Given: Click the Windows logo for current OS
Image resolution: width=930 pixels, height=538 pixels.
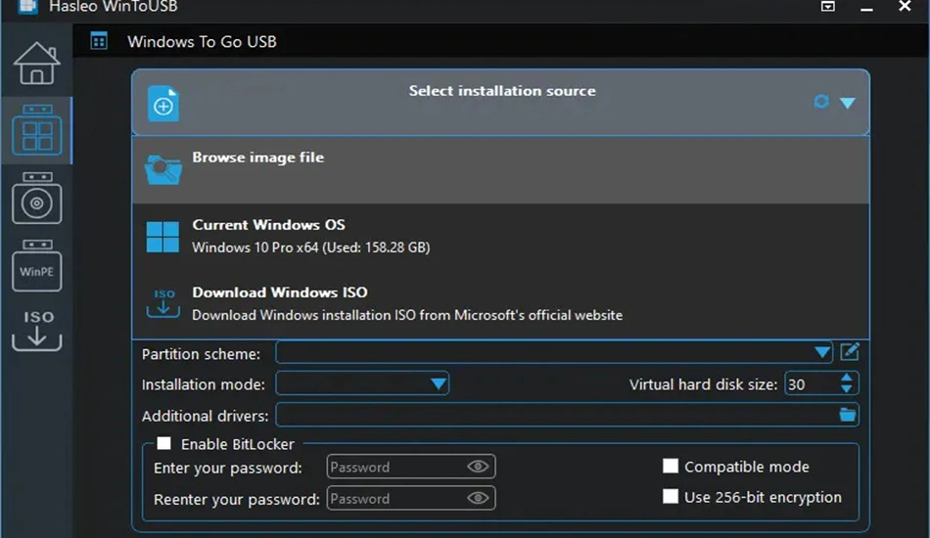Looking at the screenshot, I should (163, 237).
